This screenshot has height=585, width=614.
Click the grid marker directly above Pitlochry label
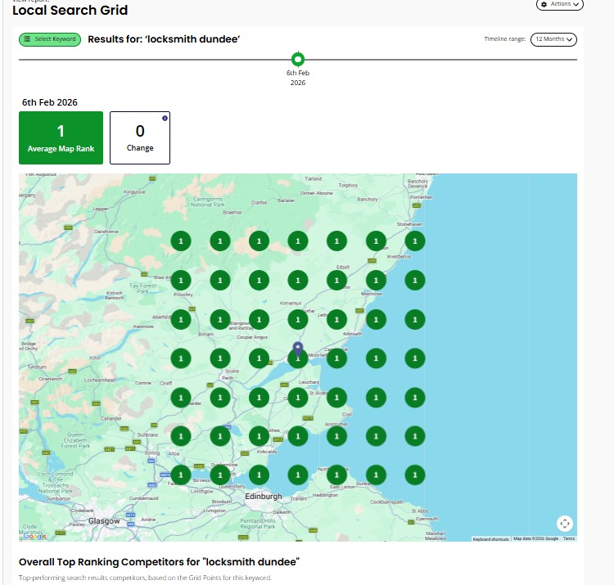coord(181,280)
